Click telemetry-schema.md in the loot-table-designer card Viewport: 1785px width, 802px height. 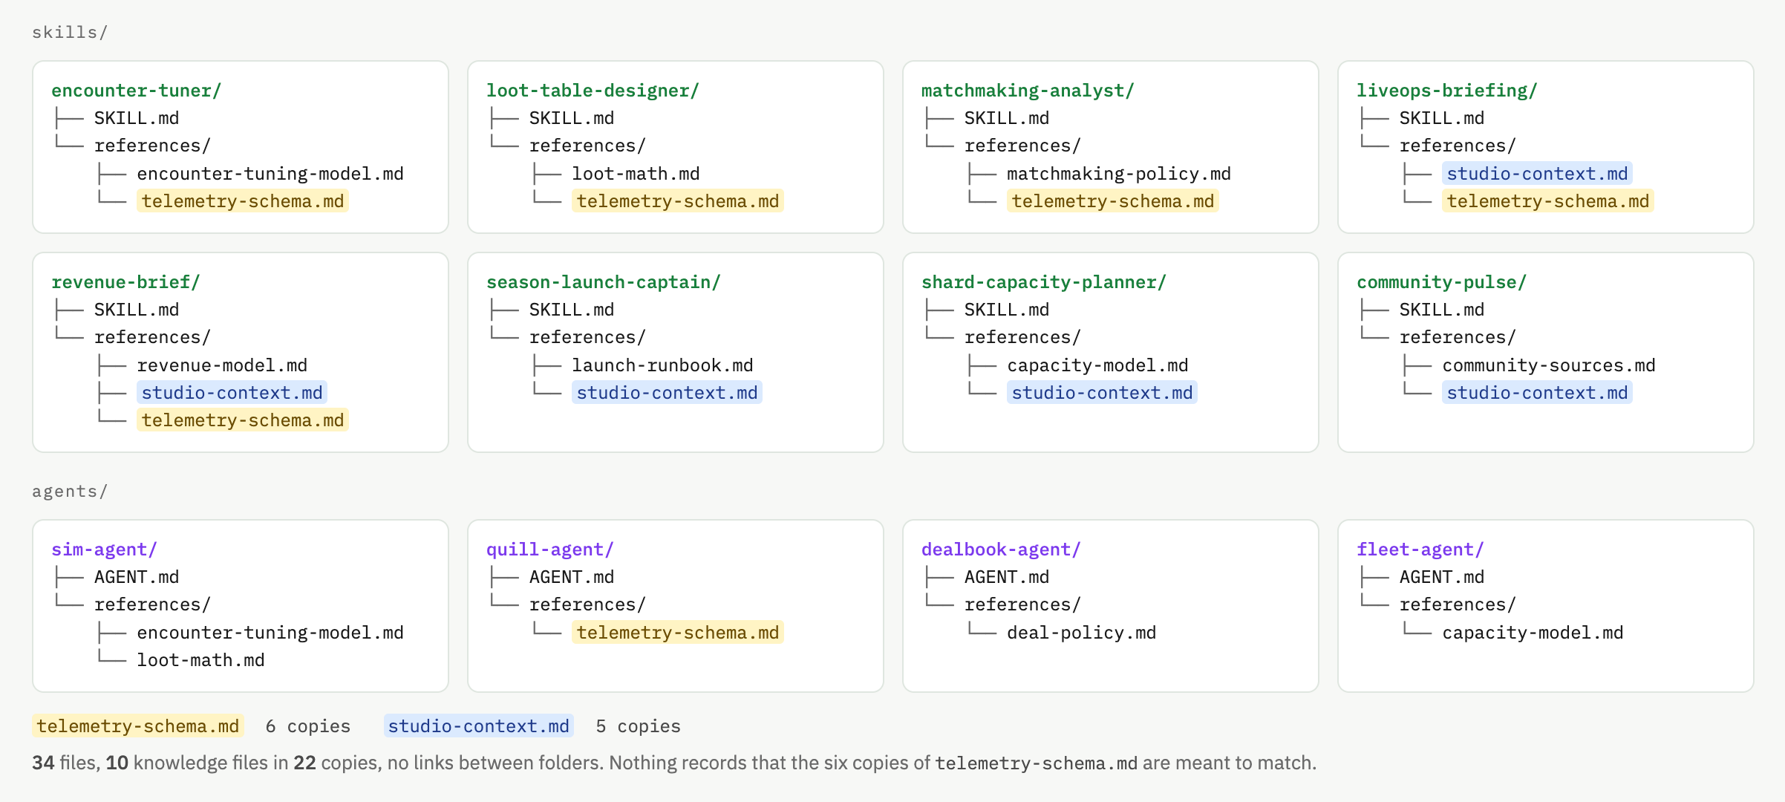(678, 201)
